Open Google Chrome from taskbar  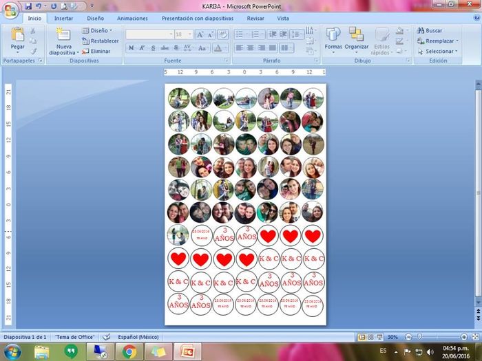(x=129, y=352)
